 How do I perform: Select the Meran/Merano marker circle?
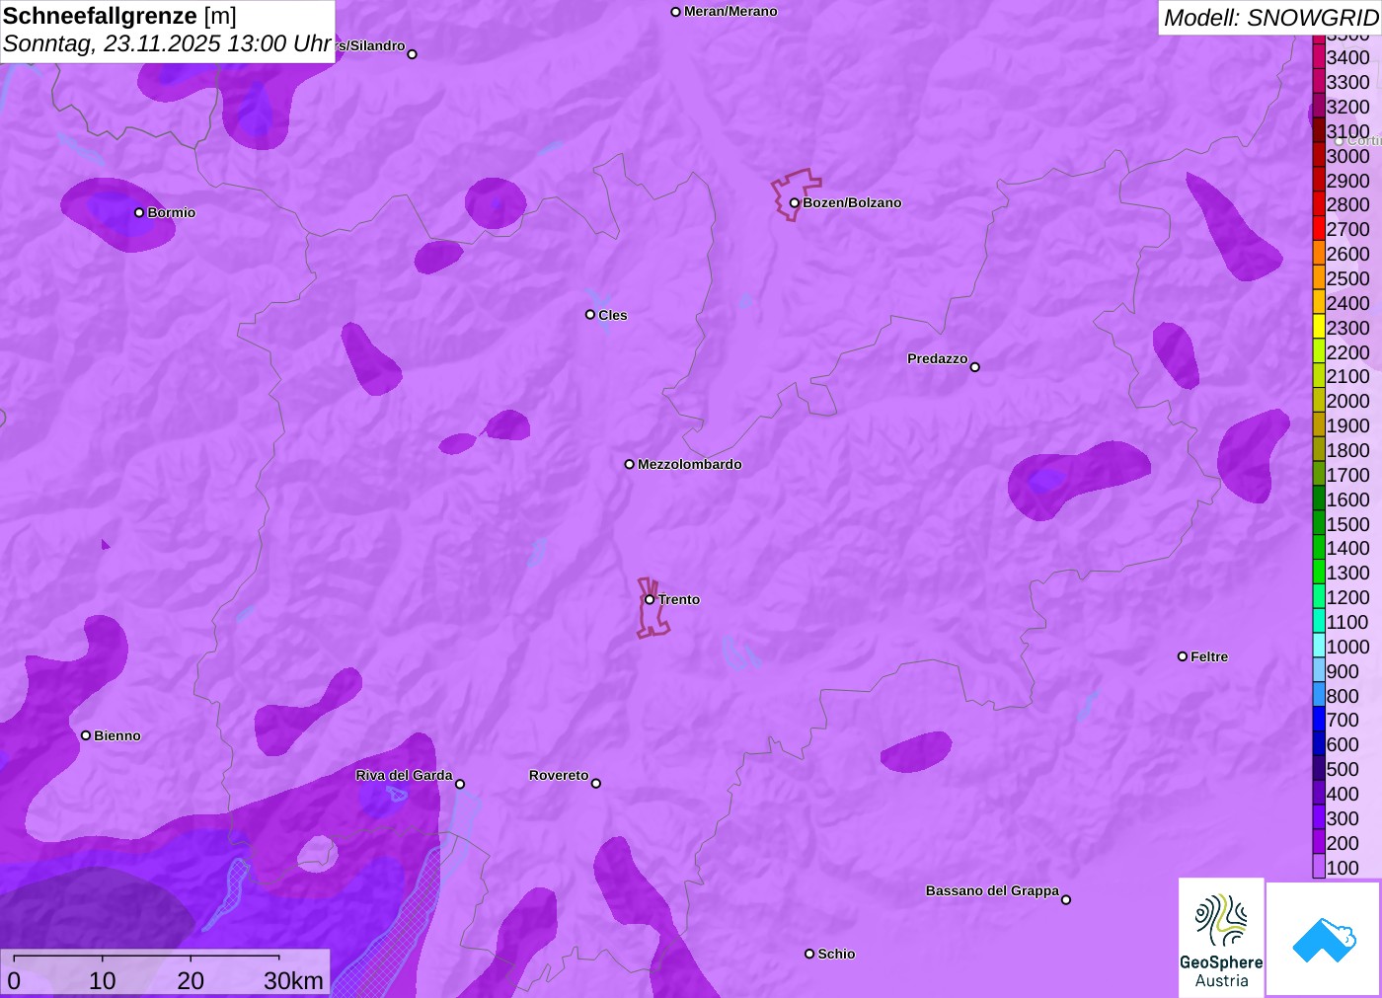pyautogui.click(x=675, y=12)
